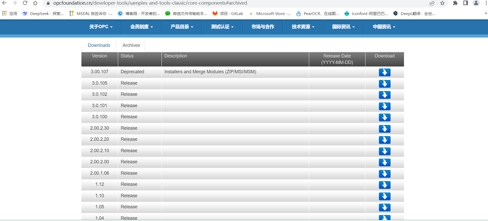Download version 2.00.1.06 release

pyautogui.click(x=385, y=174)
